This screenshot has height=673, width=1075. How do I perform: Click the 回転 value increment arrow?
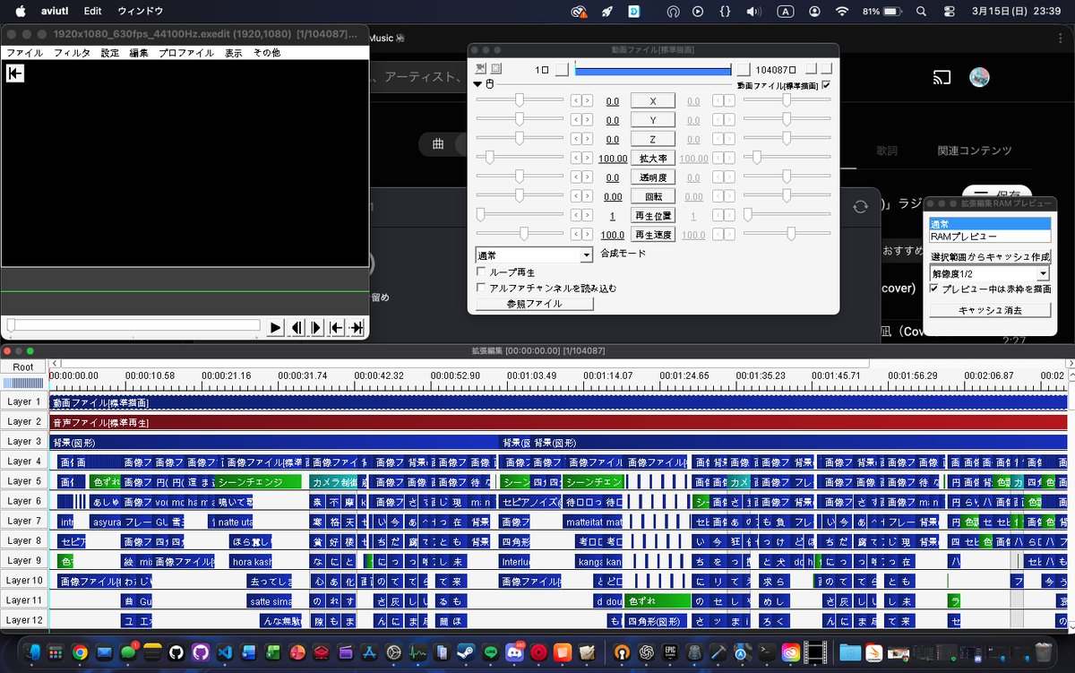[587, 196]
